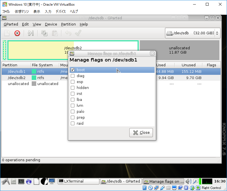Click the show desktop monitor icon
The height and width of the screenshot is (191, 227).
click(x=52, y=181)
